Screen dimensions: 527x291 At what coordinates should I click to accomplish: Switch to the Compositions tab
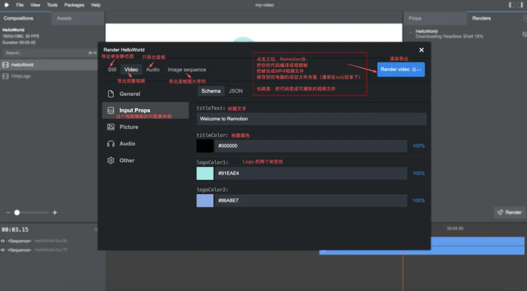tap(25, 18)
